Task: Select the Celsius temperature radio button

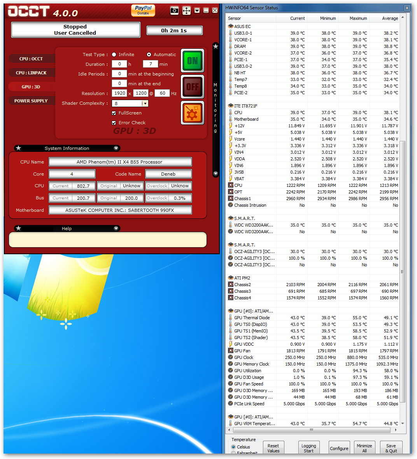Action: pos(233,447)
